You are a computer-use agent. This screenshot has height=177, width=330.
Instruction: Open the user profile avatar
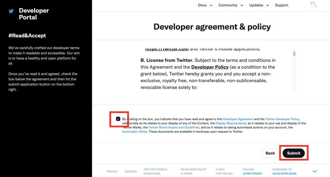[x=313, y=5]
